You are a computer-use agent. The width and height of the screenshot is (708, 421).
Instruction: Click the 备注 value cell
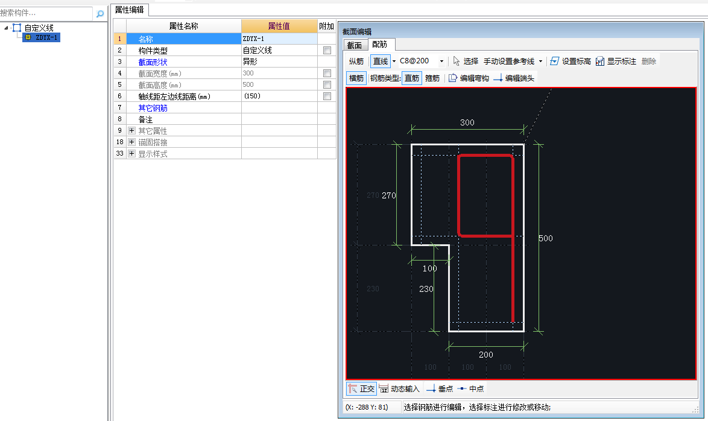[x=279, y=119]
